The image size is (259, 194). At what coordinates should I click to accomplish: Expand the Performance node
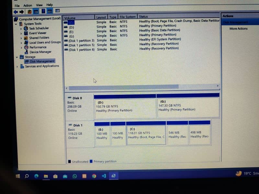point(21,48)
